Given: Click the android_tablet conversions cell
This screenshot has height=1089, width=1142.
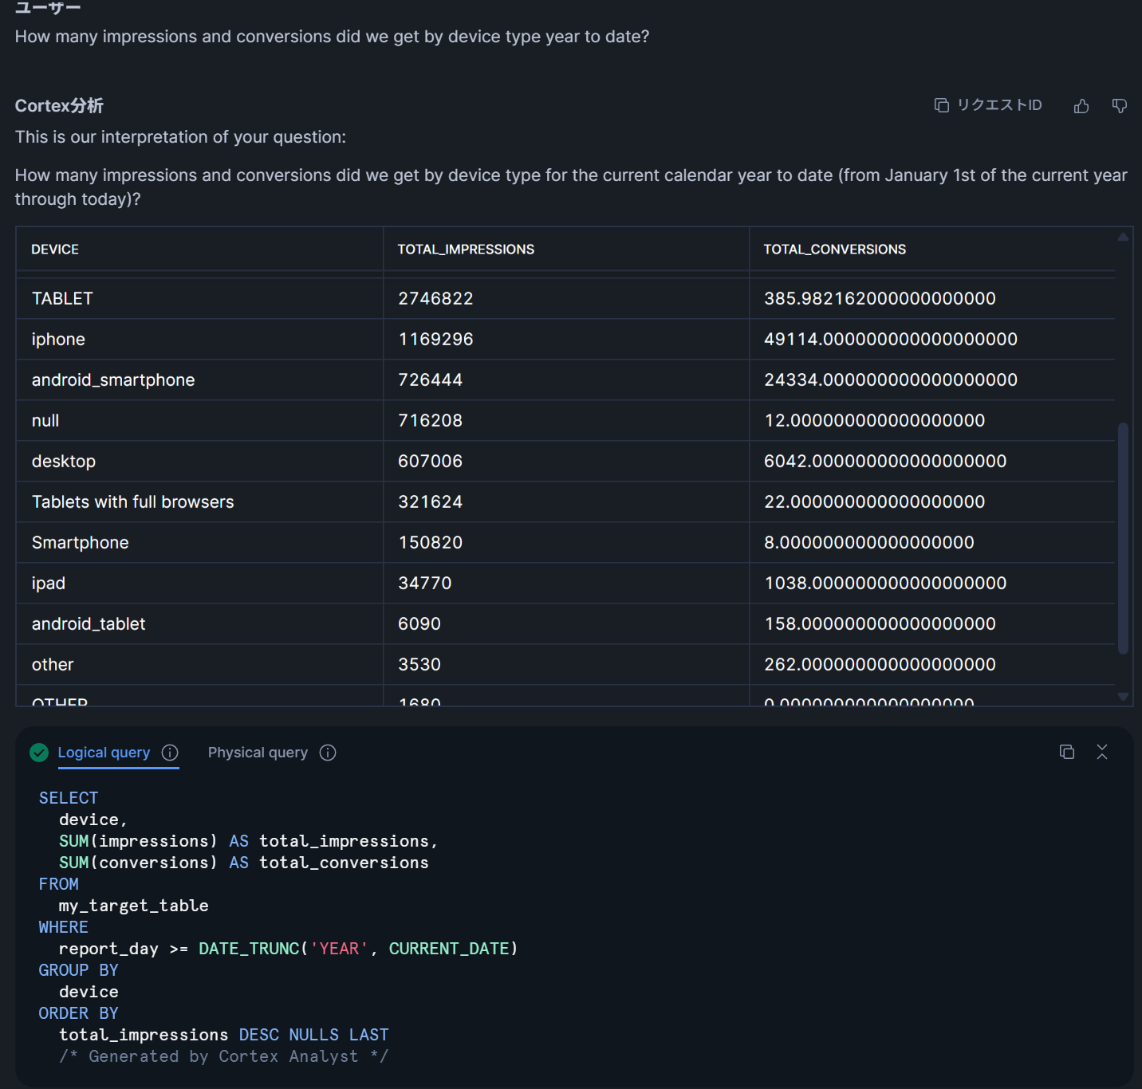Looking at the screenshot, I should click(880, 623).
